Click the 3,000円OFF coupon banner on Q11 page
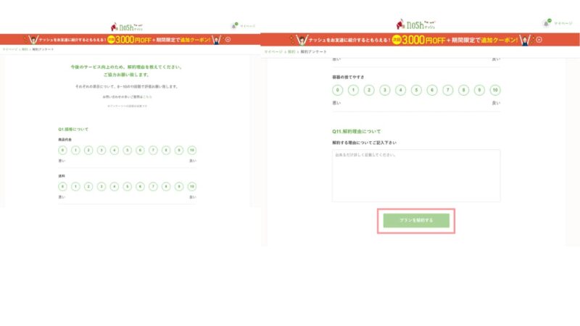Viewport: 580px width, 326px height. point(416,41)
